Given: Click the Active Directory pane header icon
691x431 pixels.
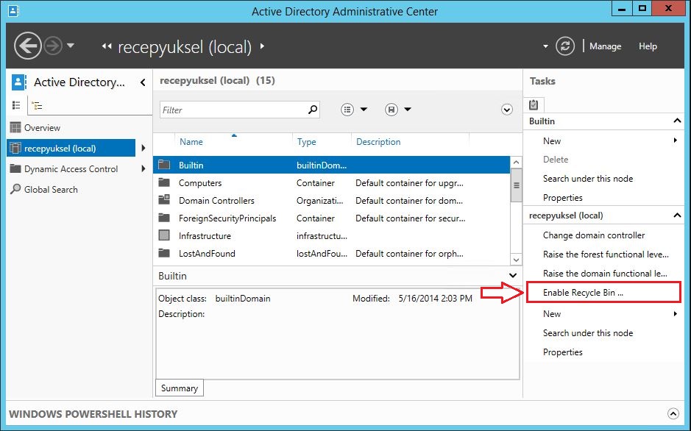Looking at the screenshot, I should point(18,82).
